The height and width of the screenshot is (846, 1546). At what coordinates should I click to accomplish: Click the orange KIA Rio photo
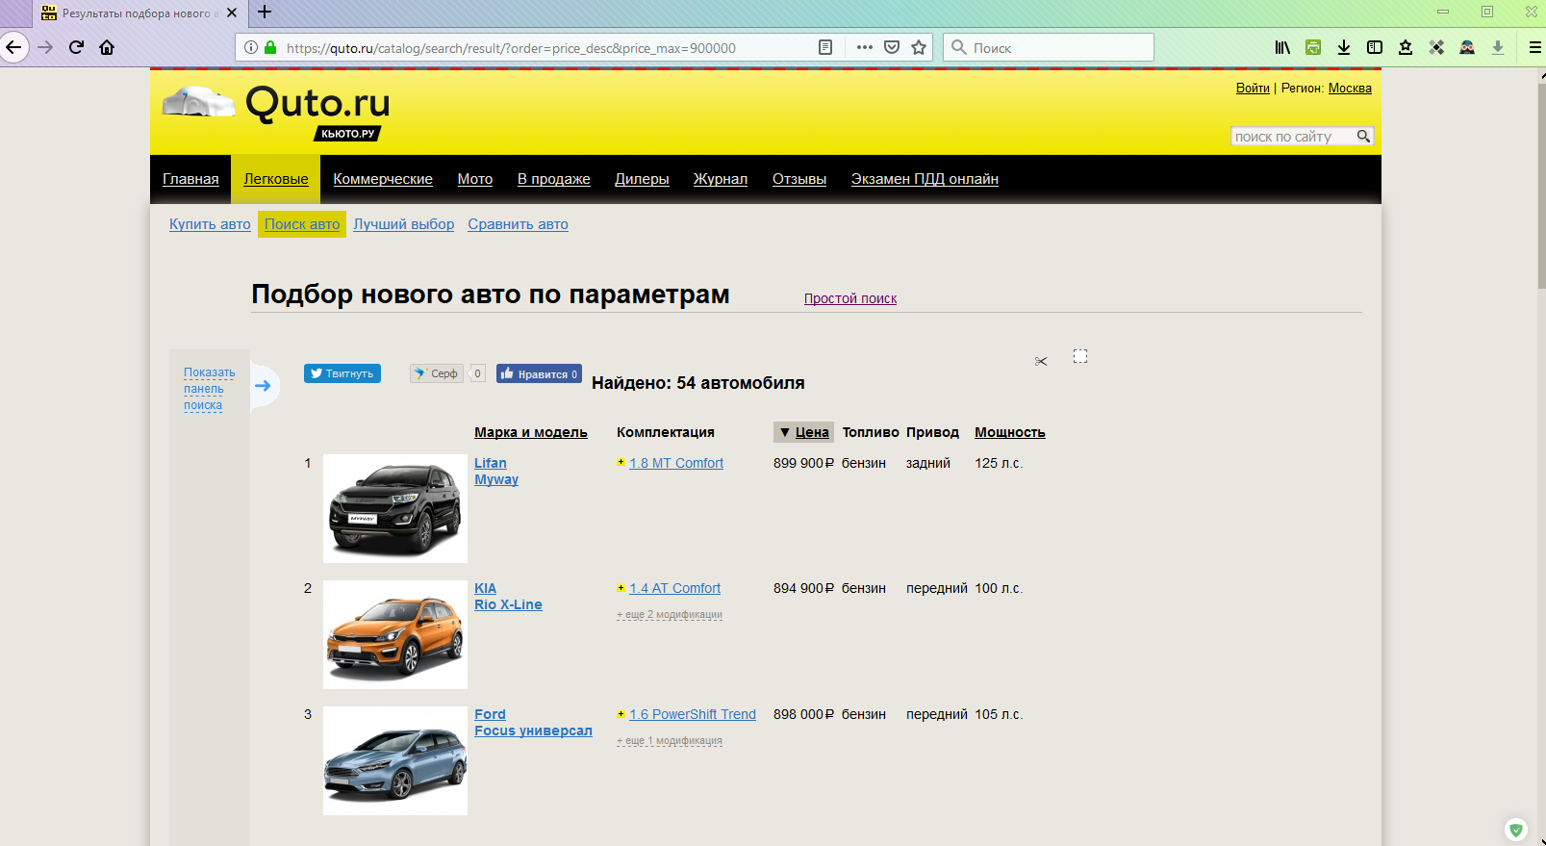395,634
